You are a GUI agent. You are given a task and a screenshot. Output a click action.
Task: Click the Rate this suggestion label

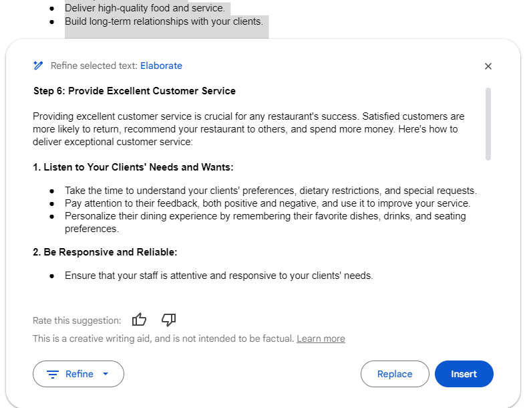click(77, 320)
